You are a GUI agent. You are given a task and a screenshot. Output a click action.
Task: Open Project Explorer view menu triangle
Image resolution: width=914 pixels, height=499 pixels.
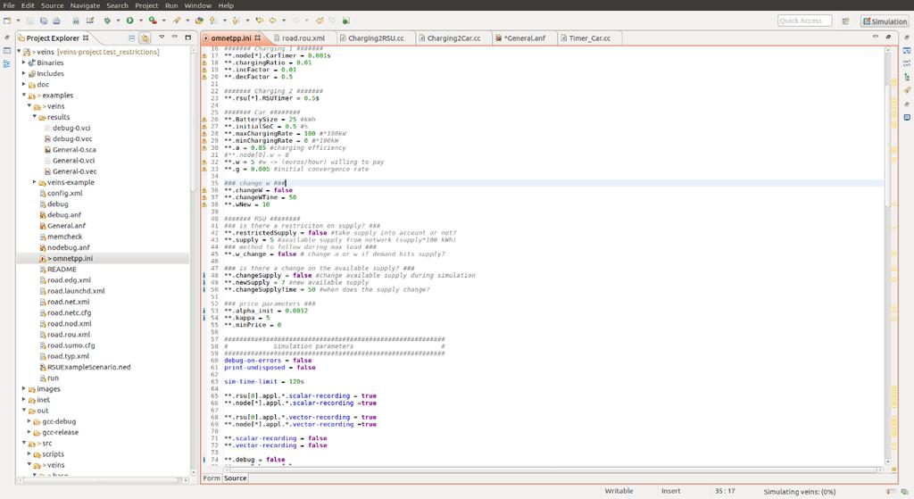coord(162,37)
